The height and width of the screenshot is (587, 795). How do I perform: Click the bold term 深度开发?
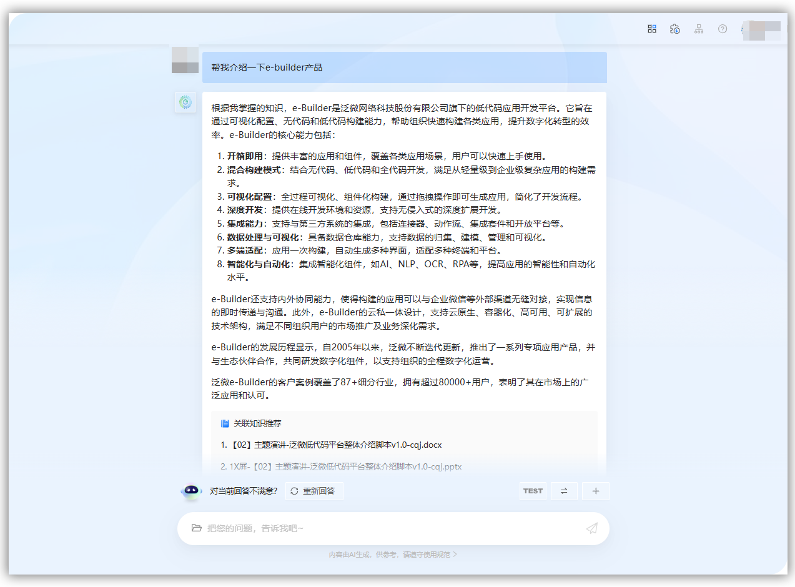pos(245,210)
